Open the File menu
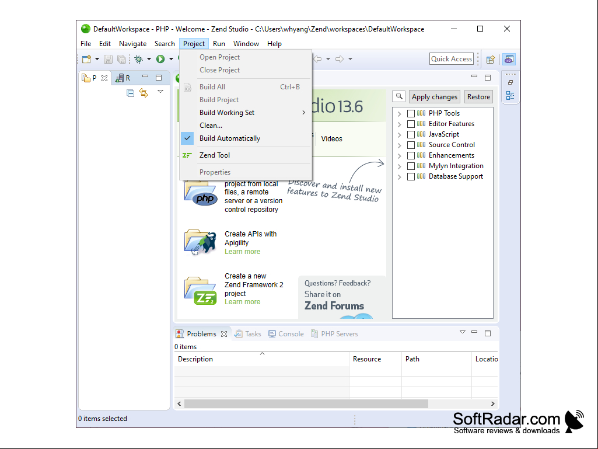 [x=86, y=44]
